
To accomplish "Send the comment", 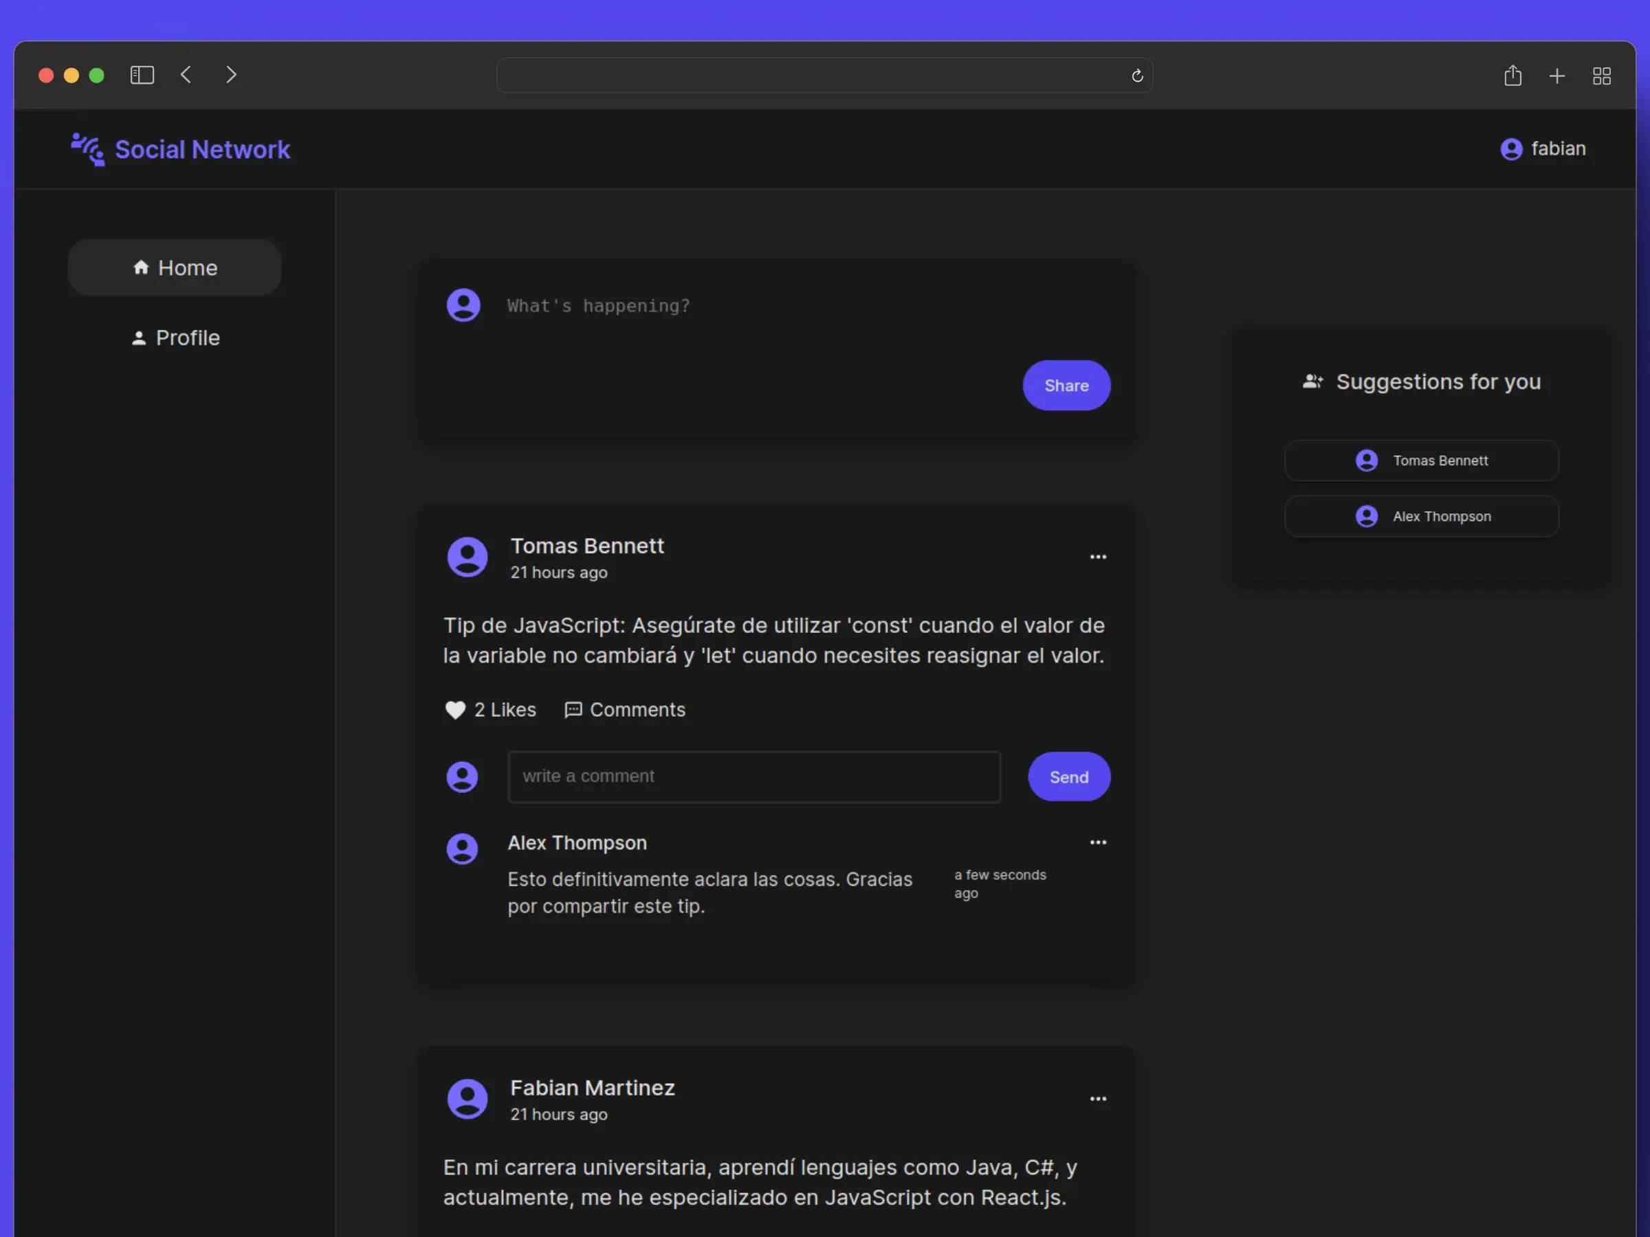I will 1068,777.
